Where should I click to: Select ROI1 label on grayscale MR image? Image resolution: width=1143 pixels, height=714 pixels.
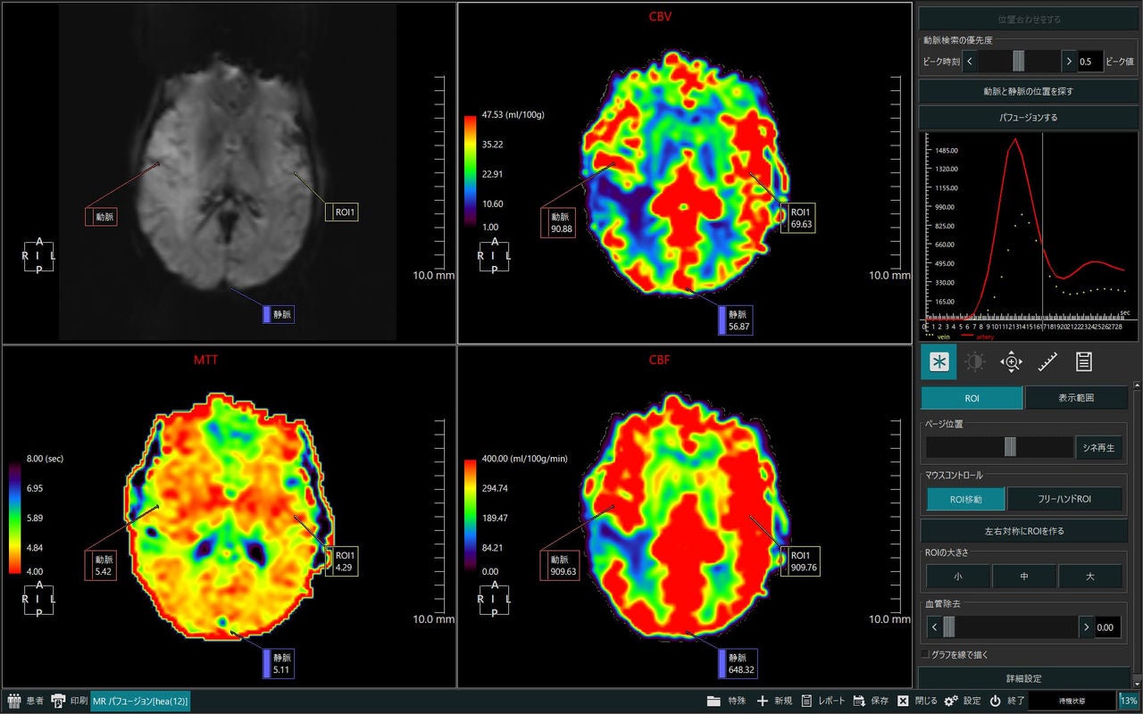click(341, 212)
